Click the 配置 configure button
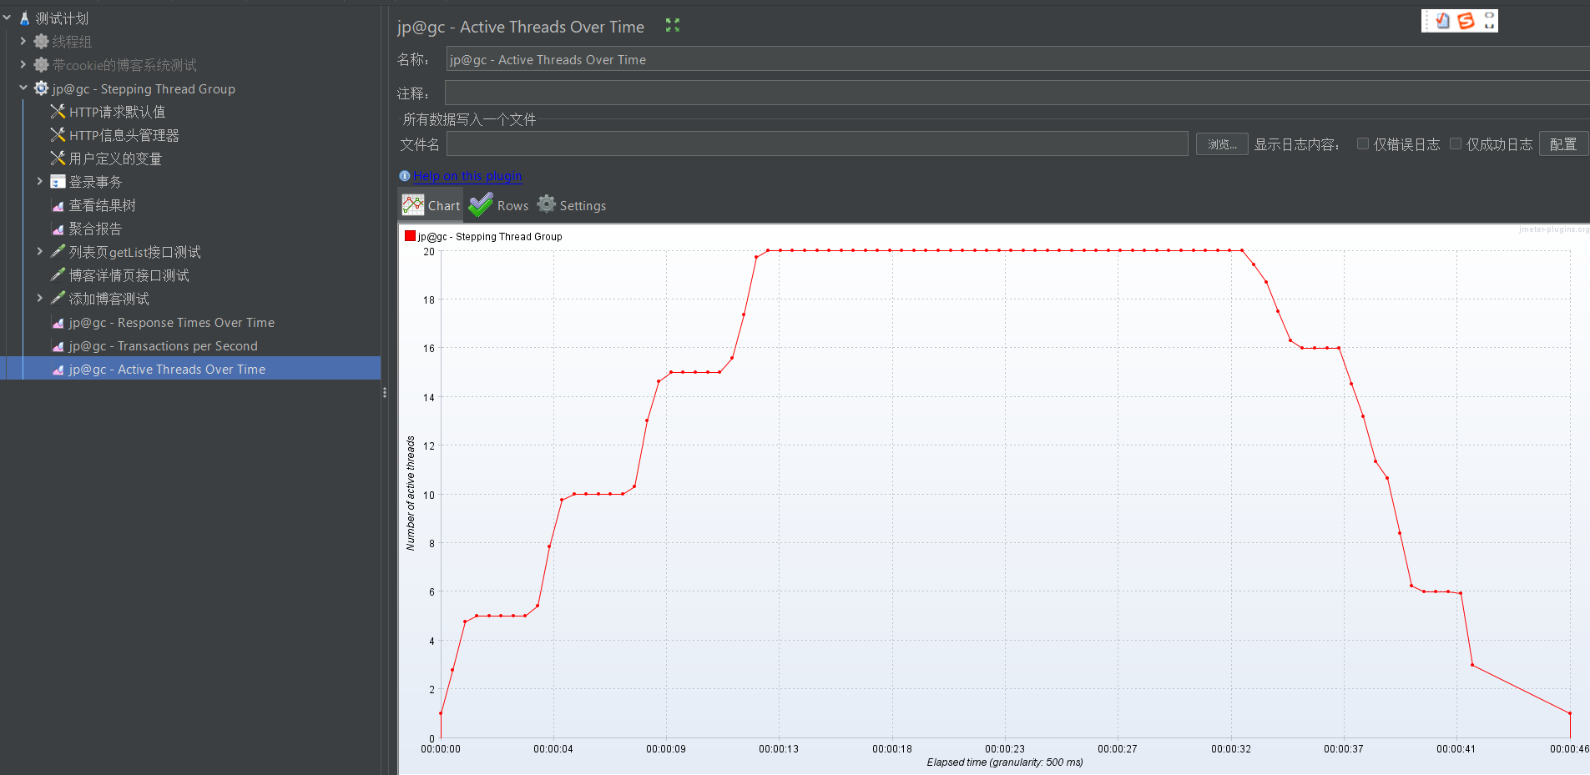 click(1563, 144)
